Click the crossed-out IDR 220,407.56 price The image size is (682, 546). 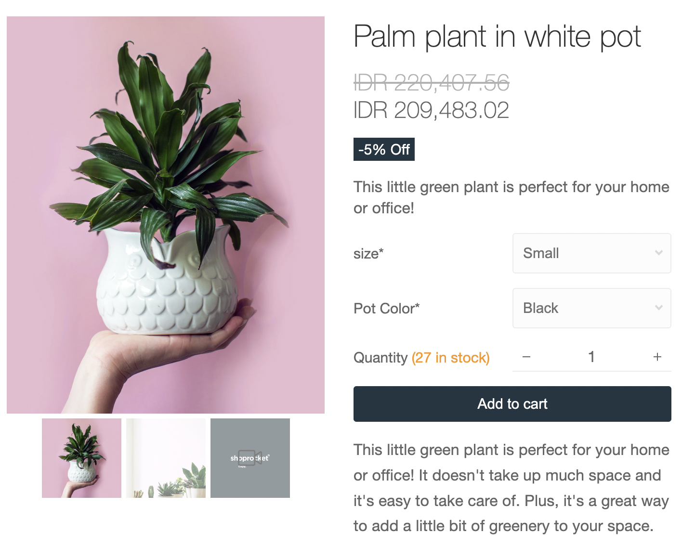point(431,83)
